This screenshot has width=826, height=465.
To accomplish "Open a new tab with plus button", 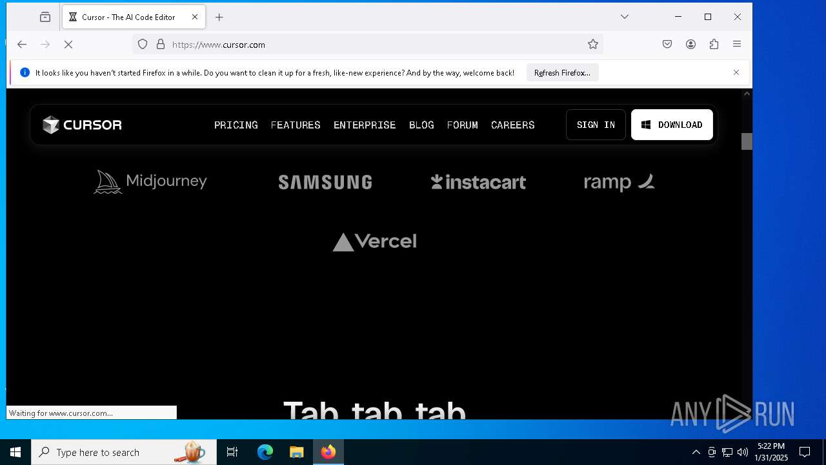I will click(219, 17).
